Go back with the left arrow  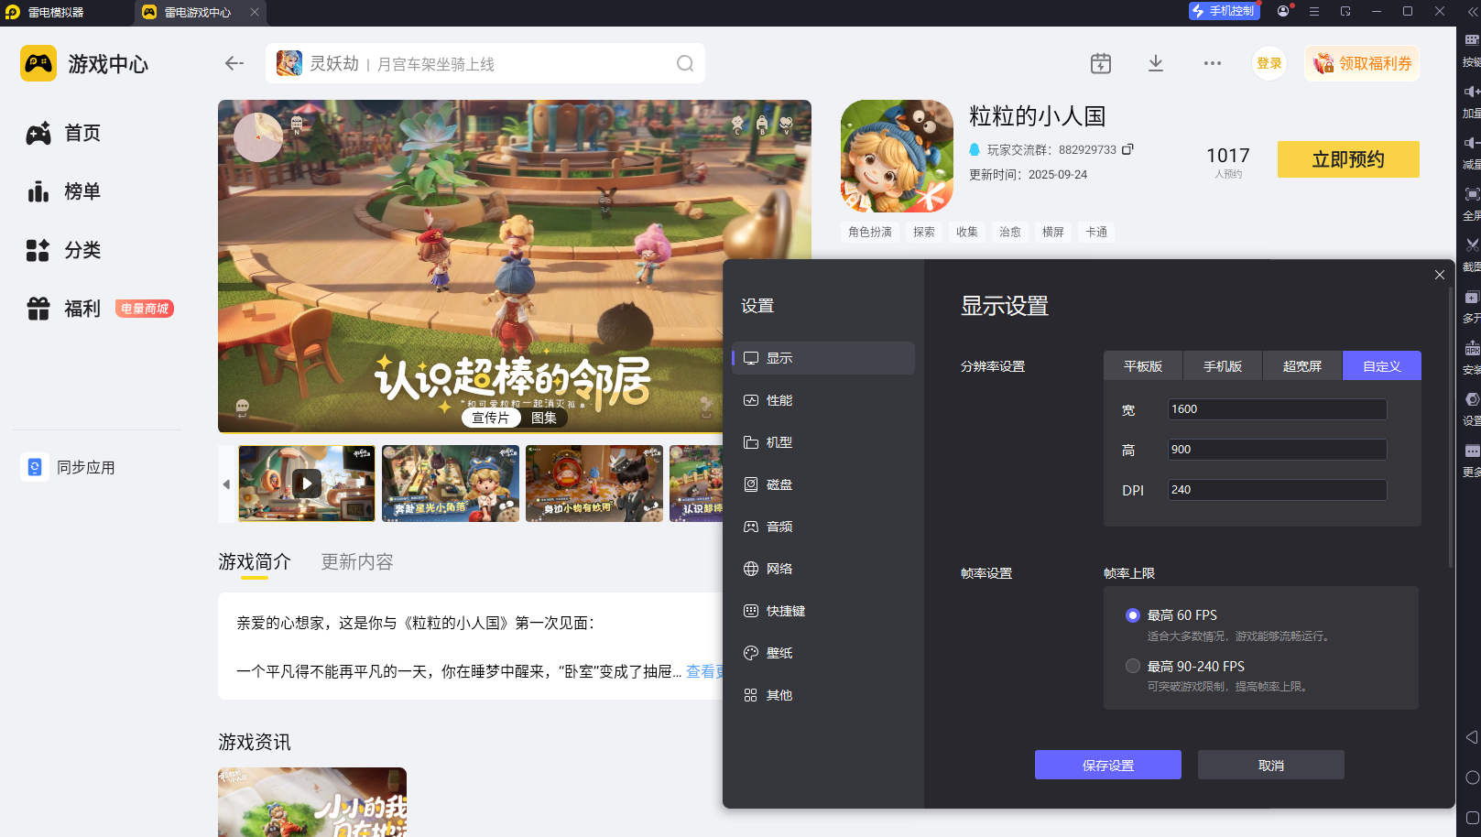click(234, 63)
